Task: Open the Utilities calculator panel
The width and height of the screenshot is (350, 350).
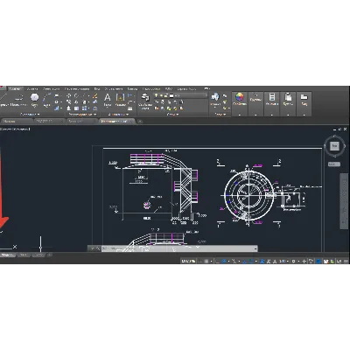Action: click(x=272, y=100)
